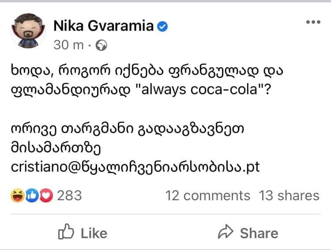Open the 12 comments link
Viewport: 331px width, 250px height.
point(207,195)
